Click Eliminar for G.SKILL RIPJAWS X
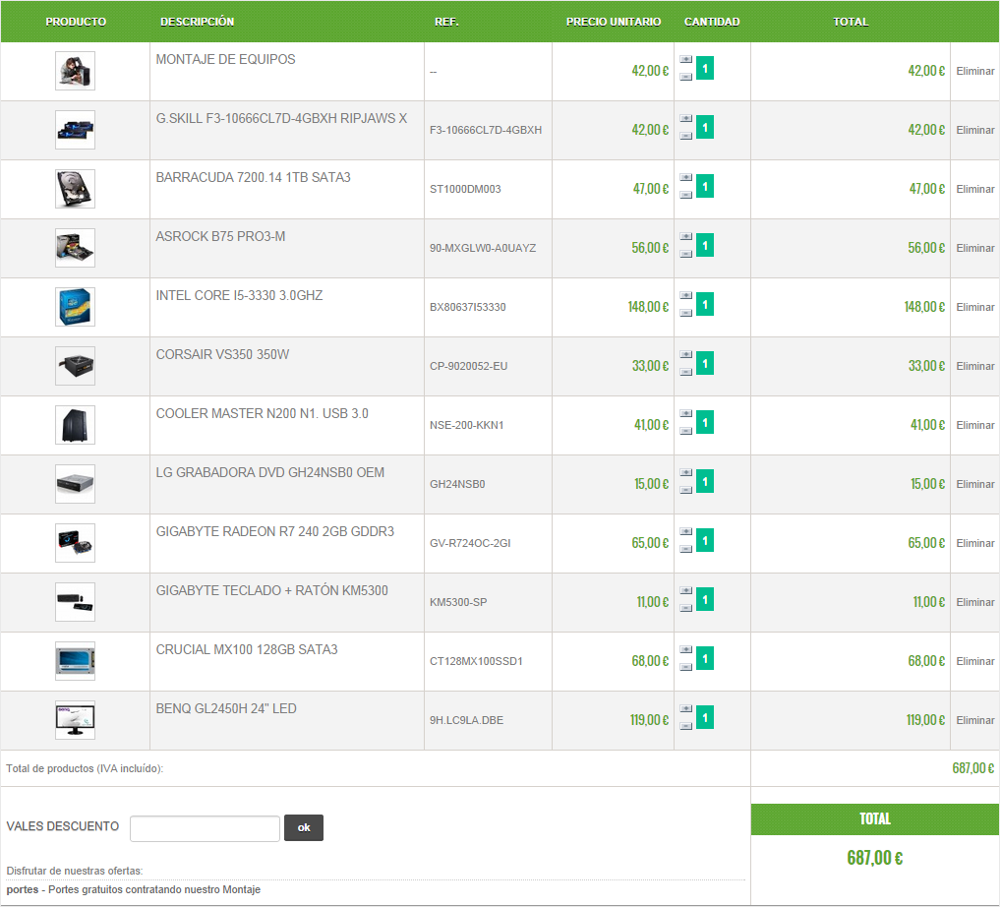 point(974,130)
